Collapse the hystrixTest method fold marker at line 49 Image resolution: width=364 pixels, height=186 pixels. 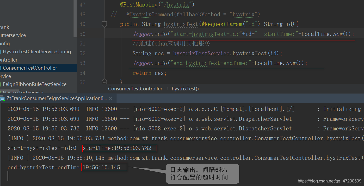tap(104, 24)
